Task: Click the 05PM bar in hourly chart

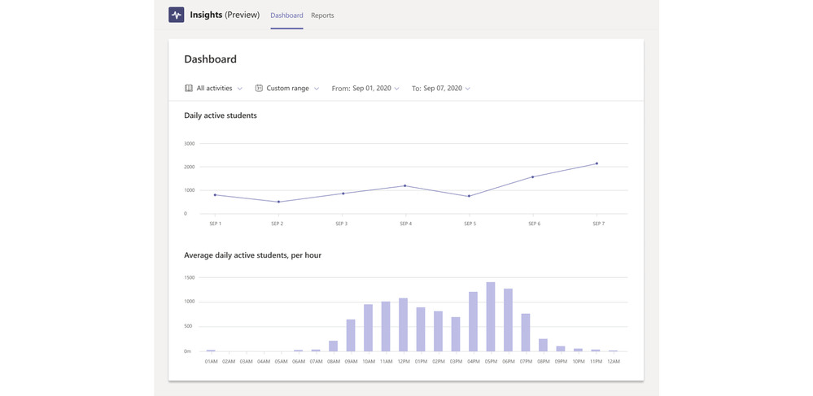Action: 491,317
